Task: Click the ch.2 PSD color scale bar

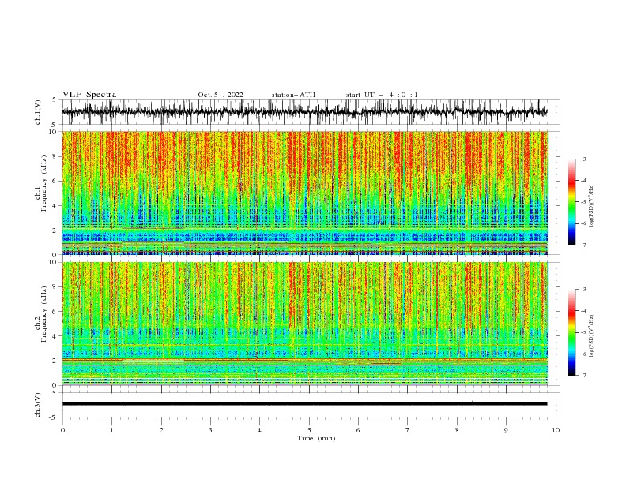Action: (571, 332)
